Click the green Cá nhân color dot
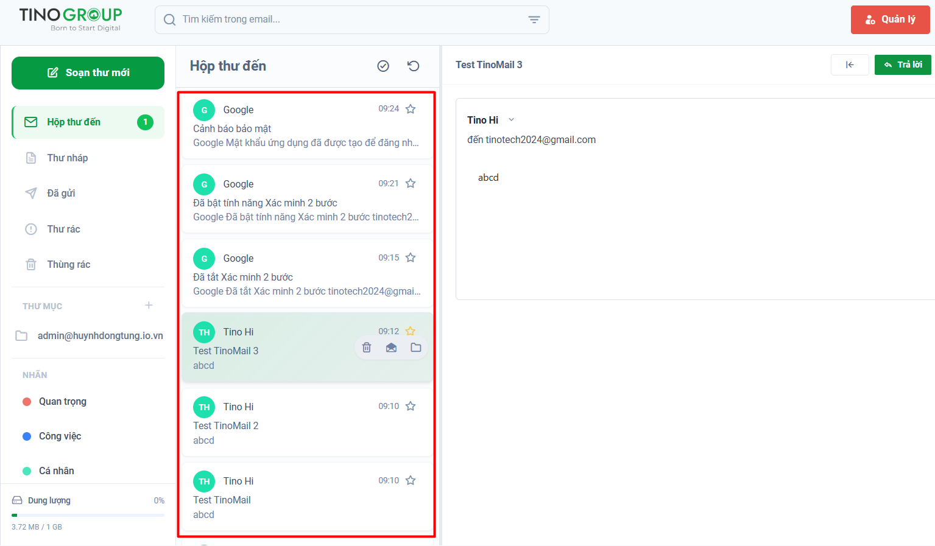 tap(27, 471)
